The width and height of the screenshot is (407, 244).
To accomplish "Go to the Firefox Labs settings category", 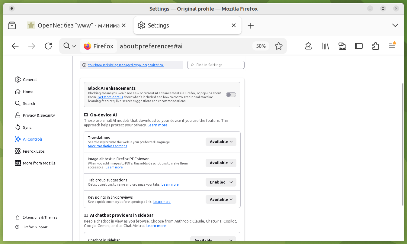I will pos(34,151).
